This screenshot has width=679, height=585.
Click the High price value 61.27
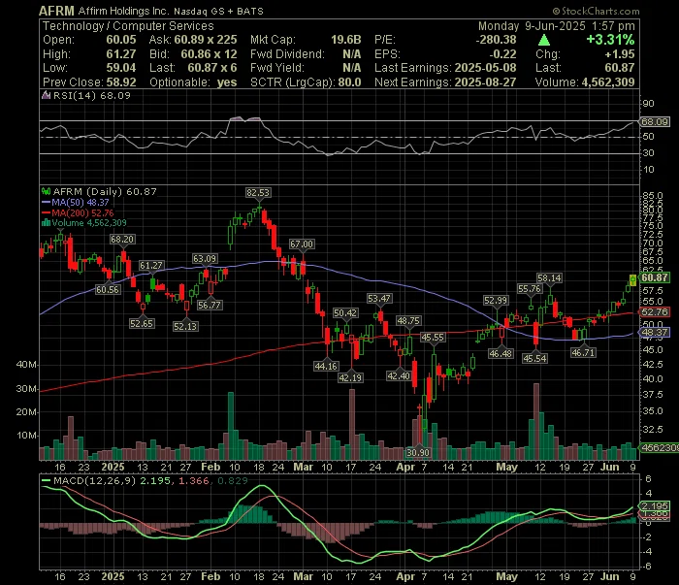[x=121, y=54]
